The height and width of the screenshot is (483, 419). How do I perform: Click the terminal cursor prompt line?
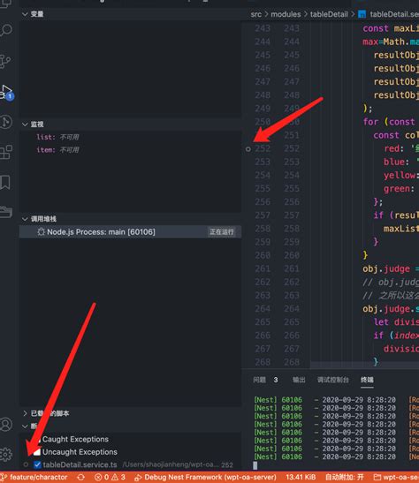255,465
